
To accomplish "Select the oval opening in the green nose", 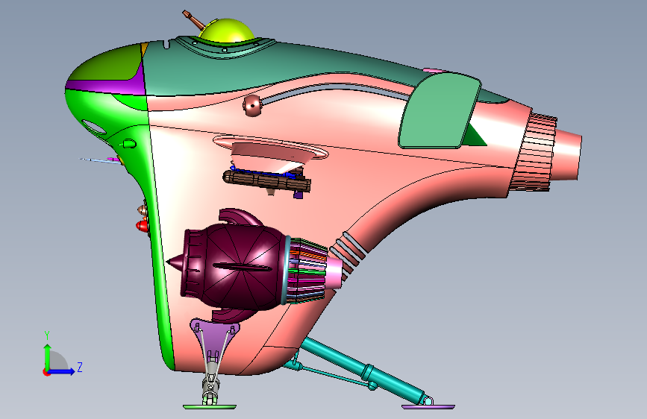I will 94,127.
